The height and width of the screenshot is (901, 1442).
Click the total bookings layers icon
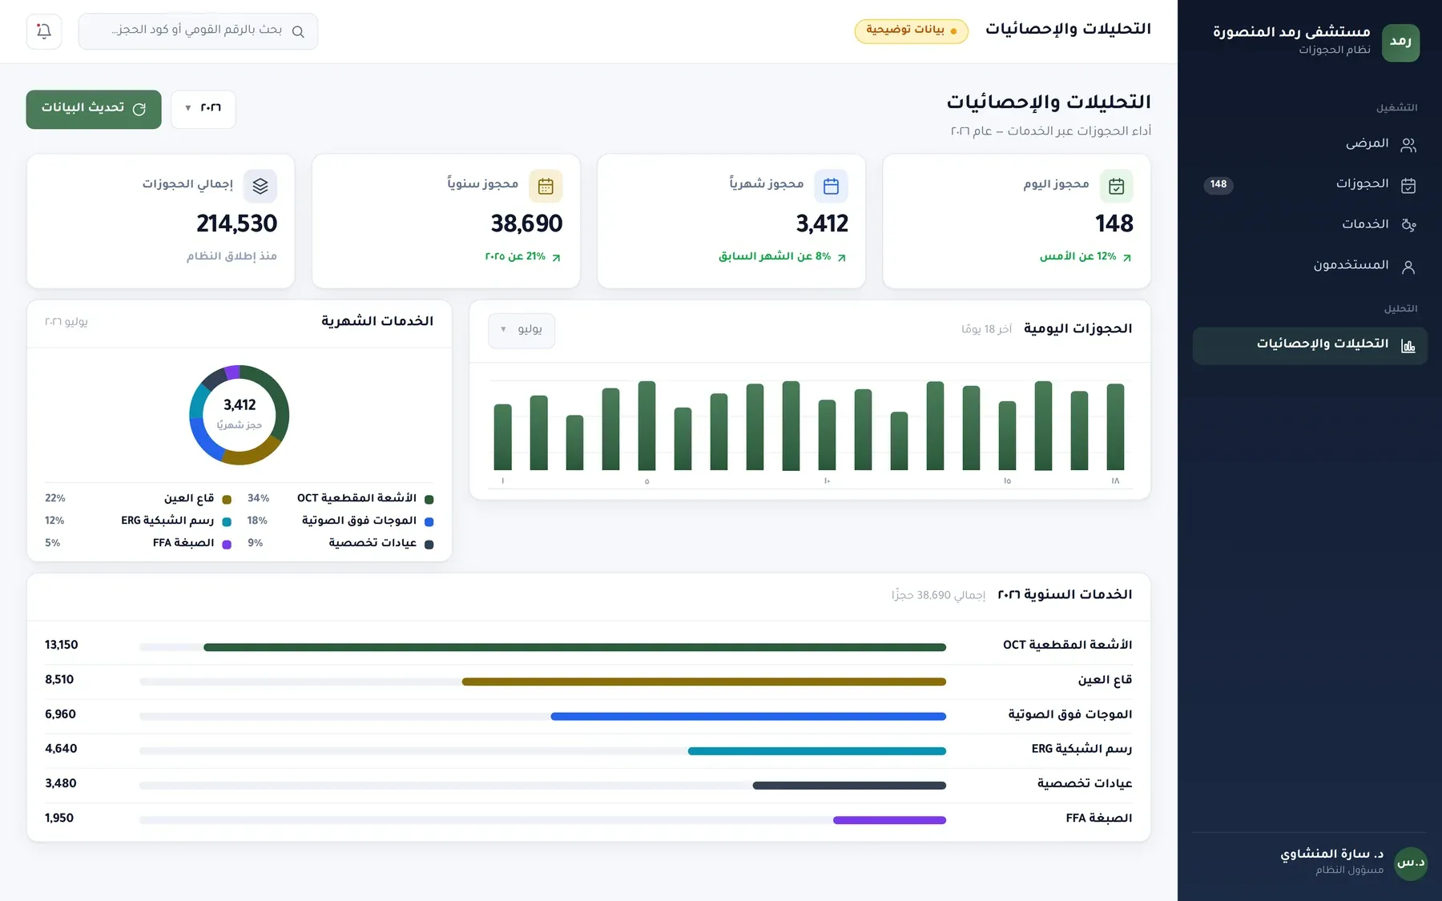[260, 187]
